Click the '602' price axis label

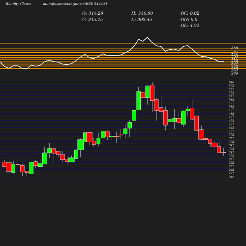click(231, 86)
